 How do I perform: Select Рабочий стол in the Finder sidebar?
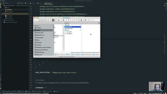pyautogui.click(x=43, y=35)
